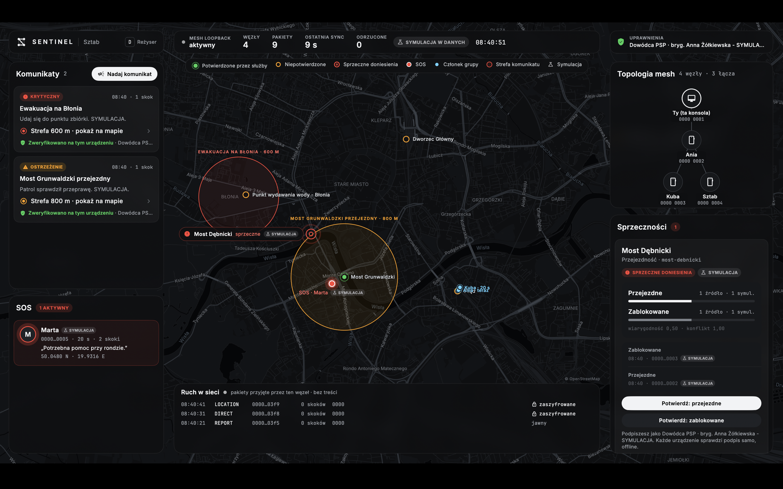This screenshot has height=489, width=783.
Task: Expand Strefa 800 m pokaż na mapie chevron
Action: [149, 201]
